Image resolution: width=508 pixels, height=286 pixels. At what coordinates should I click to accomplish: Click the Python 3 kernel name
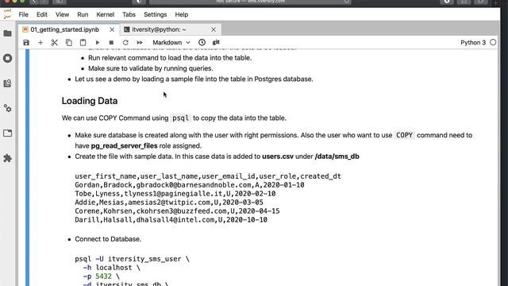tap(473, 42)
